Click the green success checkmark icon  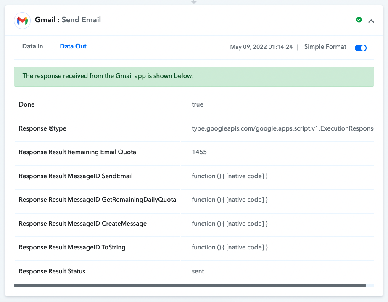[359, 20]
